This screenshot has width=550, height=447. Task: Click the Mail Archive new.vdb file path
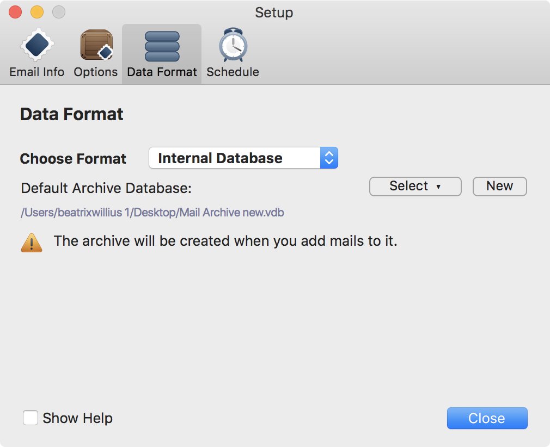152,213
